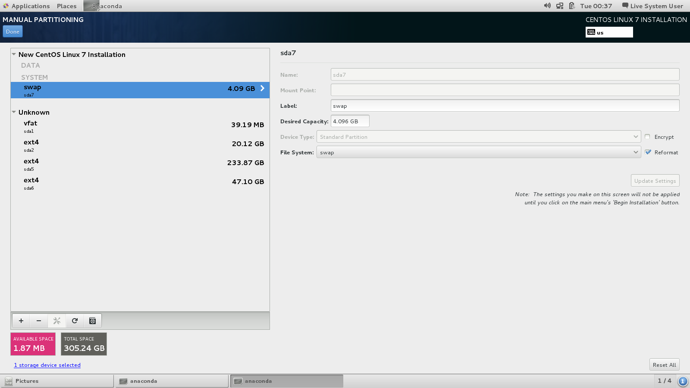
Task: Click the Available Space 1.87 MB box
Action: (x=33, y=344)
